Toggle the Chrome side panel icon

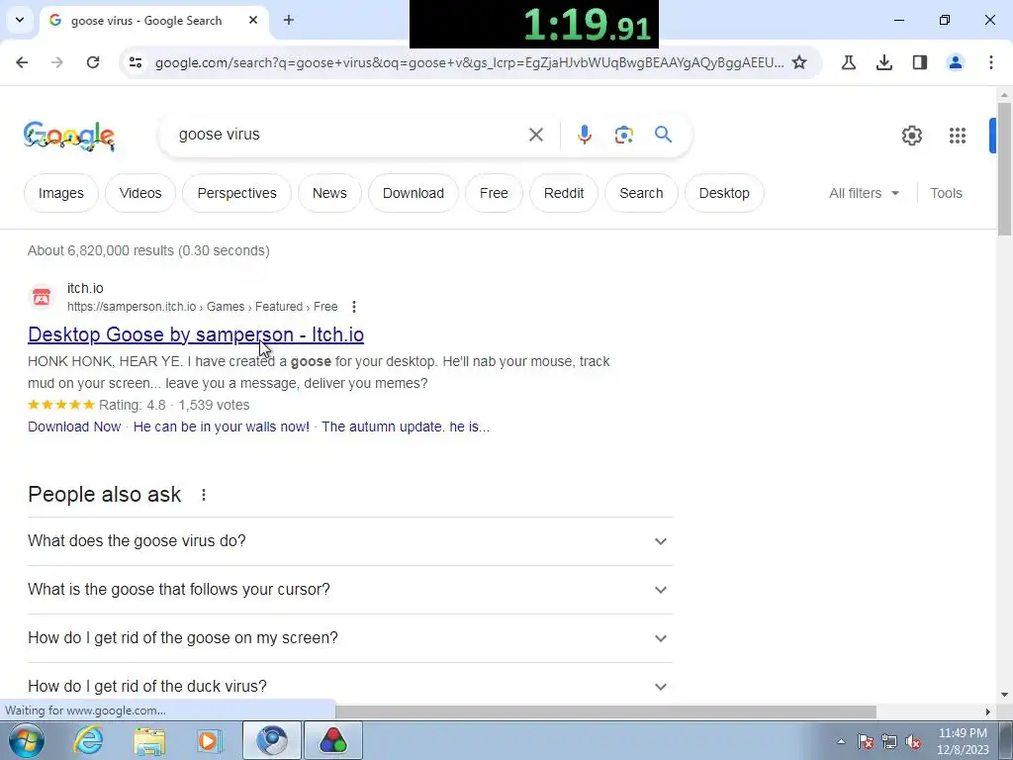(x=920, y=62)
